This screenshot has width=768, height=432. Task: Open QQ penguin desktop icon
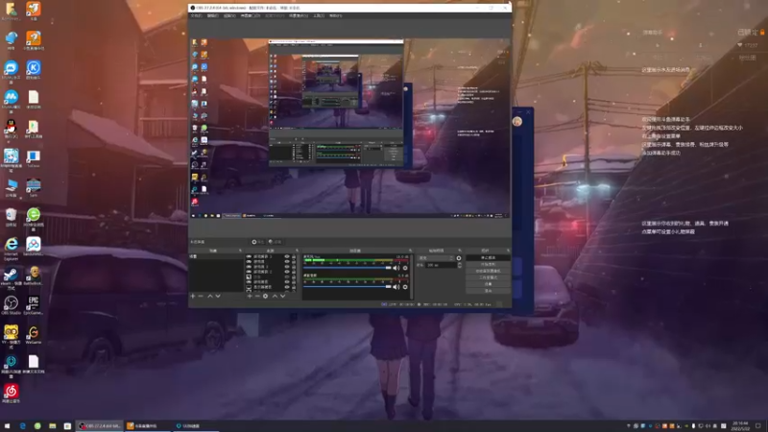pyautogui.click(x=11, y=130)
